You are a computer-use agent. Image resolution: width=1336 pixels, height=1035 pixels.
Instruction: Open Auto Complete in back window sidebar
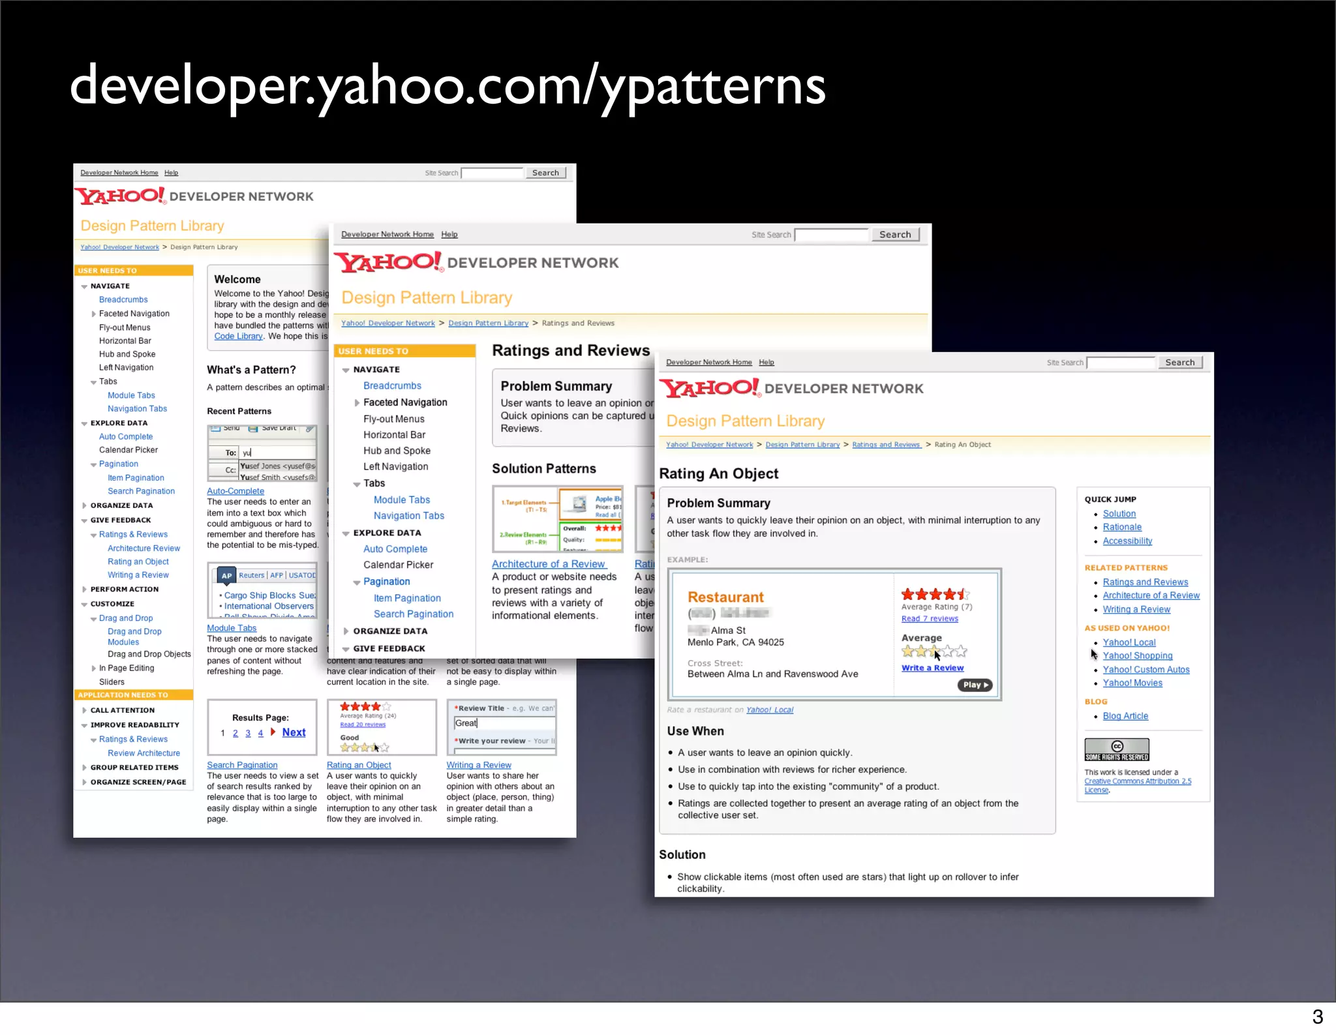click(126, 437)
